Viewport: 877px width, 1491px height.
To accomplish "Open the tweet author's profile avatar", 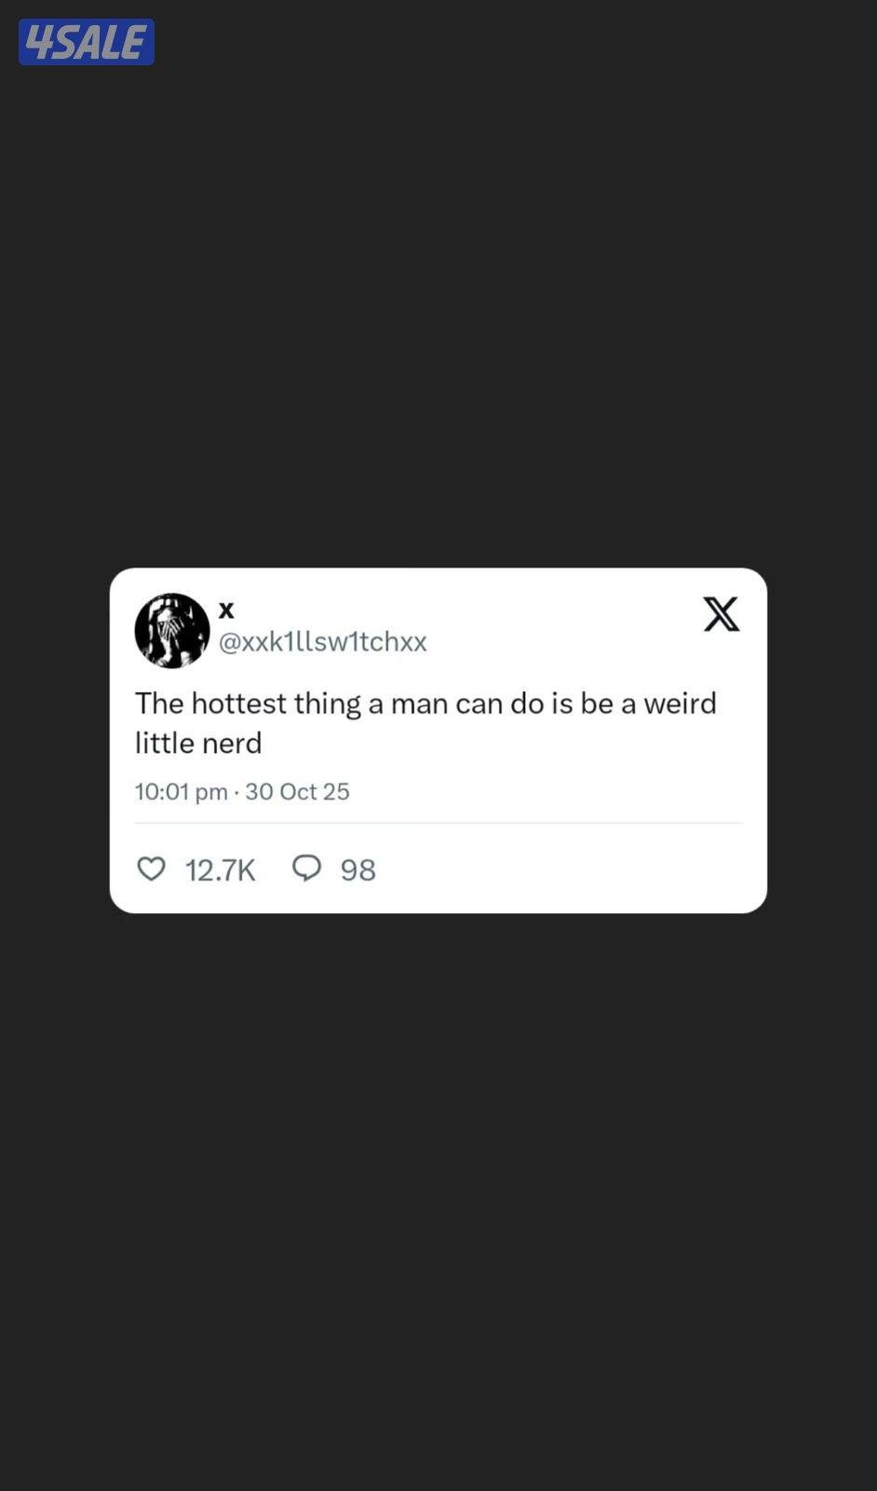I will click(172, 631).
